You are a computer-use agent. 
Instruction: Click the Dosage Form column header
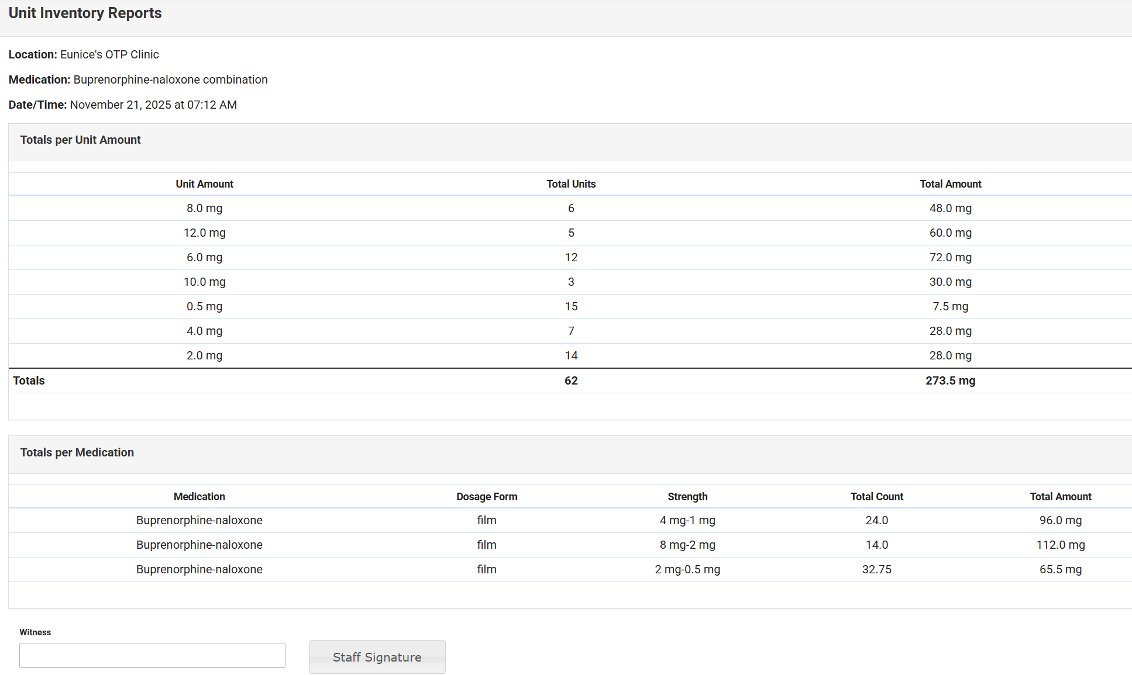click(x=486, y=497)
